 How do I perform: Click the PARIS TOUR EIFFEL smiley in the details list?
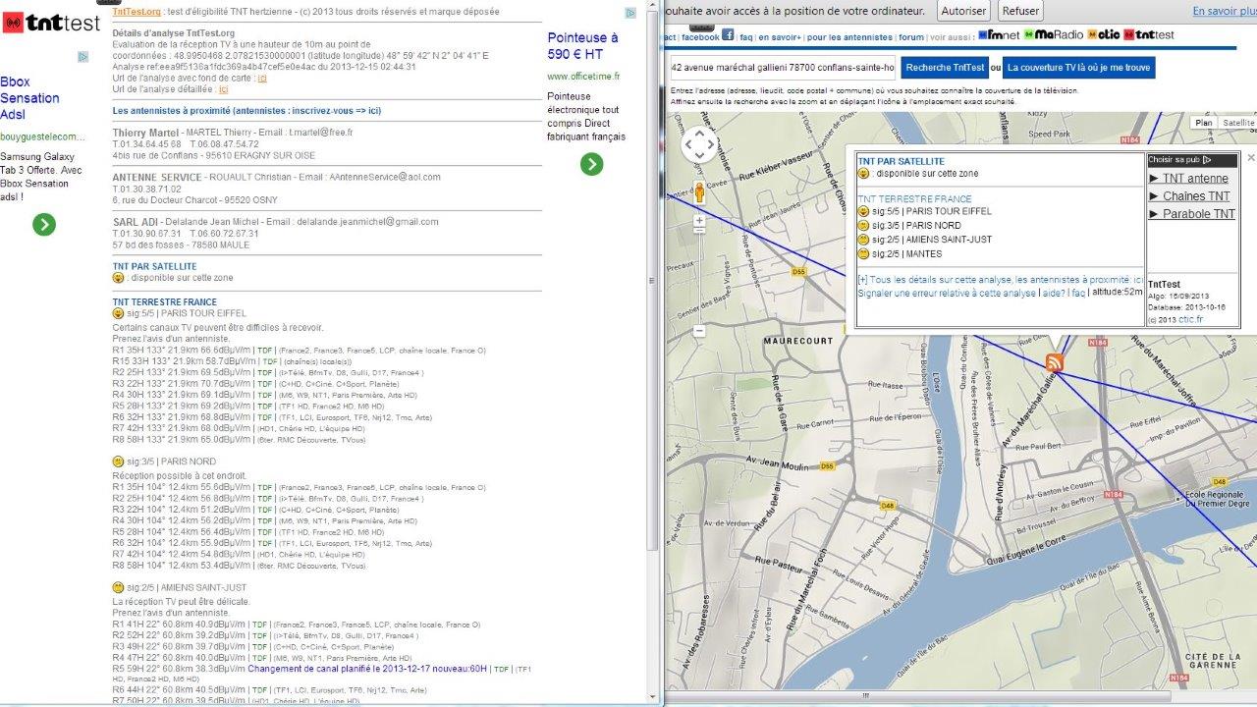click(119, 313)
